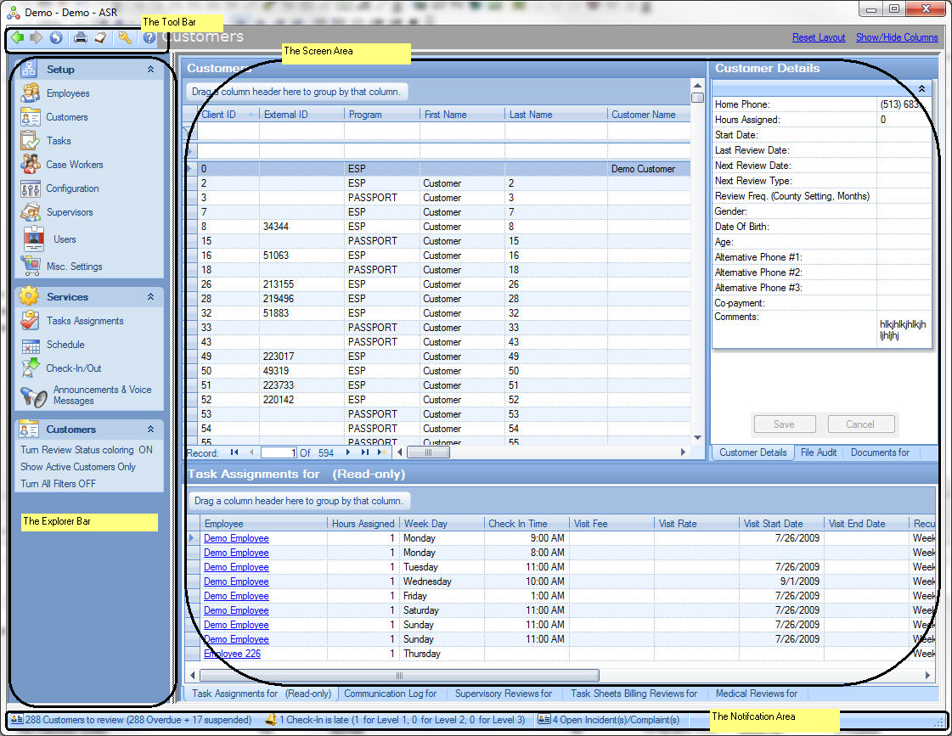Switch to the Supervisory Reviews tab
952x736 pixels.
pyautogui.click(x=504, y=694)
